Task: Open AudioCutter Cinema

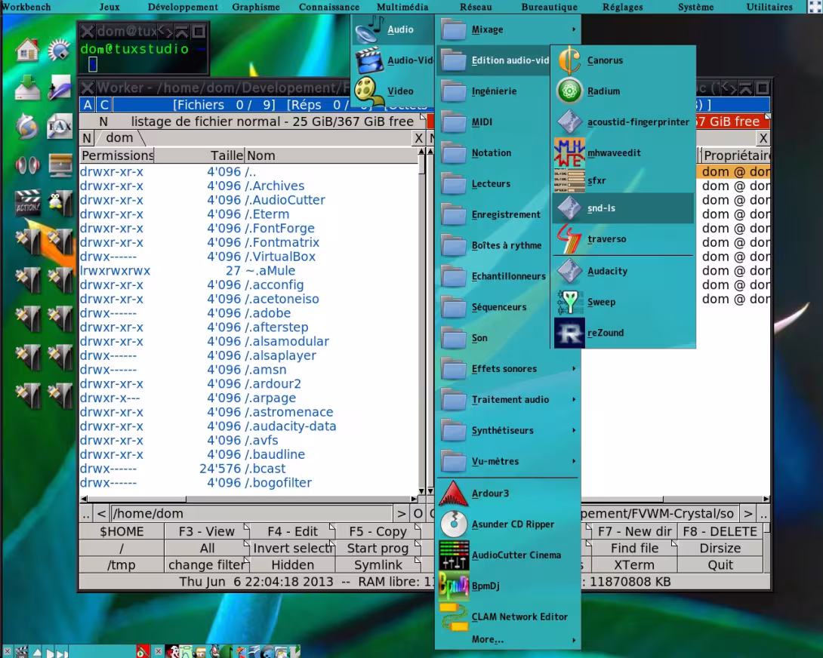Action: tap(508, 555)
